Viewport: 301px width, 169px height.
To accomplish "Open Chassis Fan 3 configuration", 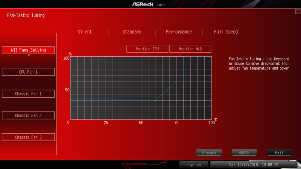I will (x=28, y=137).
